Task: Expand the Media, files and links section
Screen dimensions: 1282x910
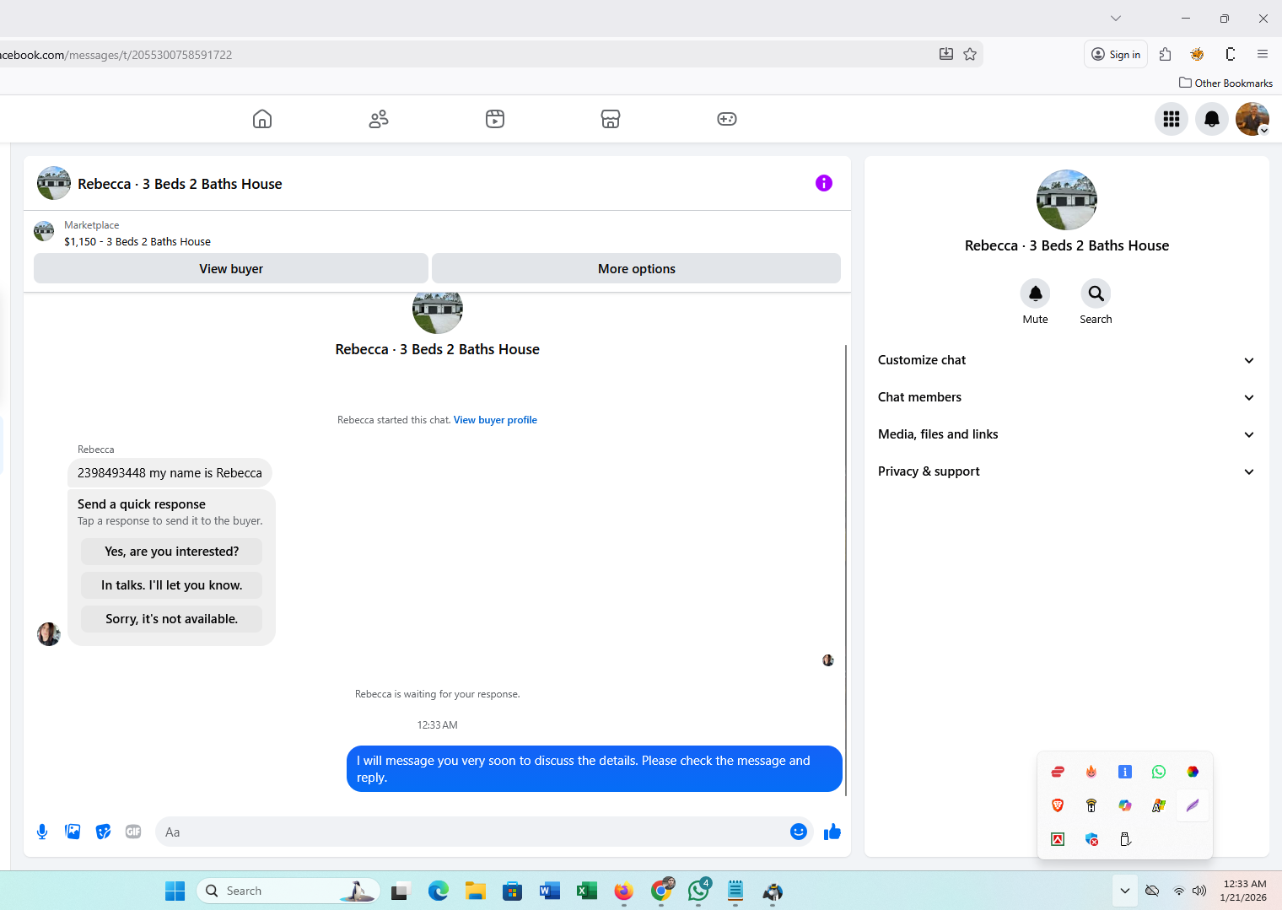Action: click(x=1067, y=434)
